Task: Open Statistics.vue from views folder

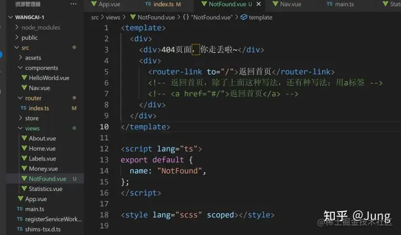Action: [46, 189]
